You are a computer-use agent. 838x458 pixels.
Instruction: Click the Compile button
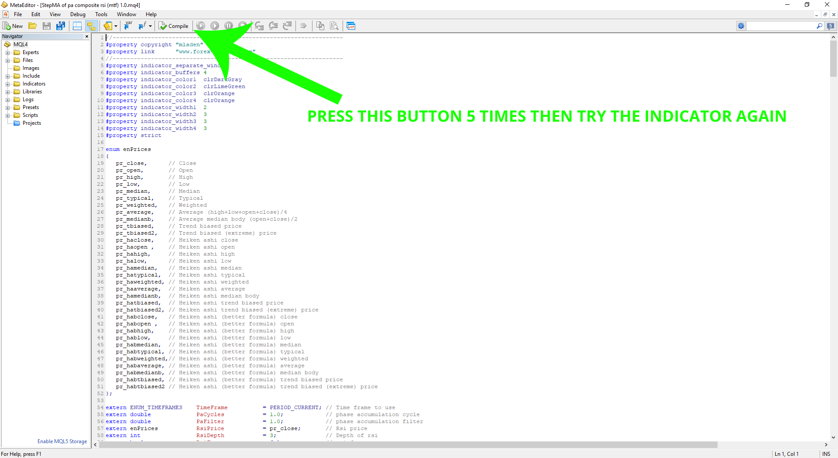click(174, 26)
